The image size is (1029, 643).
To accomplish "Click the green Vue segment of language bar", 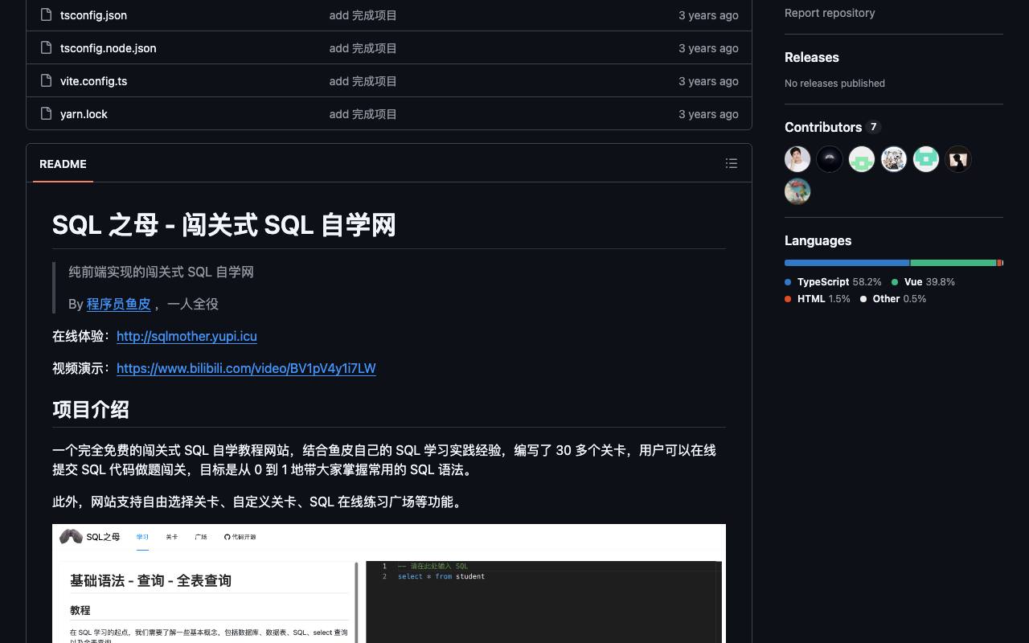I will click(953, 263).
